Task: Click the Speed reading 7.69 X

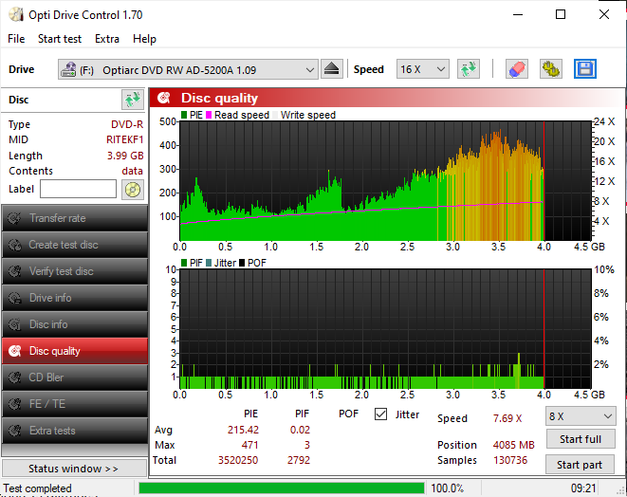Action: [x=507, y=418]
